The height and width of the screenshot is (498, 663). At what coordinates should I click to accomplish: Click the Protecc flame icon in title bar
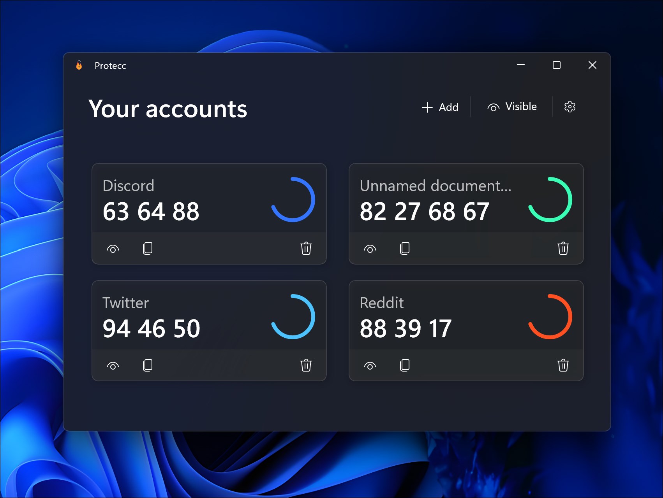[79, 65]
